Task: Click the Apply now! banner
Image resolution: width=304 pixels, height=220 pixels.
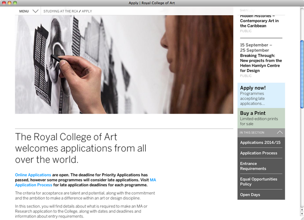Action: (x=261, y=95)
